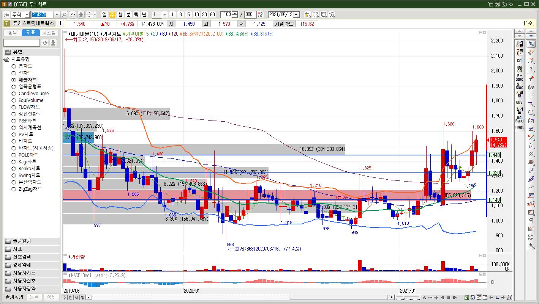Select the CandleVolume chart type
Image resolution: width=539 pixels, height=304 pixels.
[30, 93]
